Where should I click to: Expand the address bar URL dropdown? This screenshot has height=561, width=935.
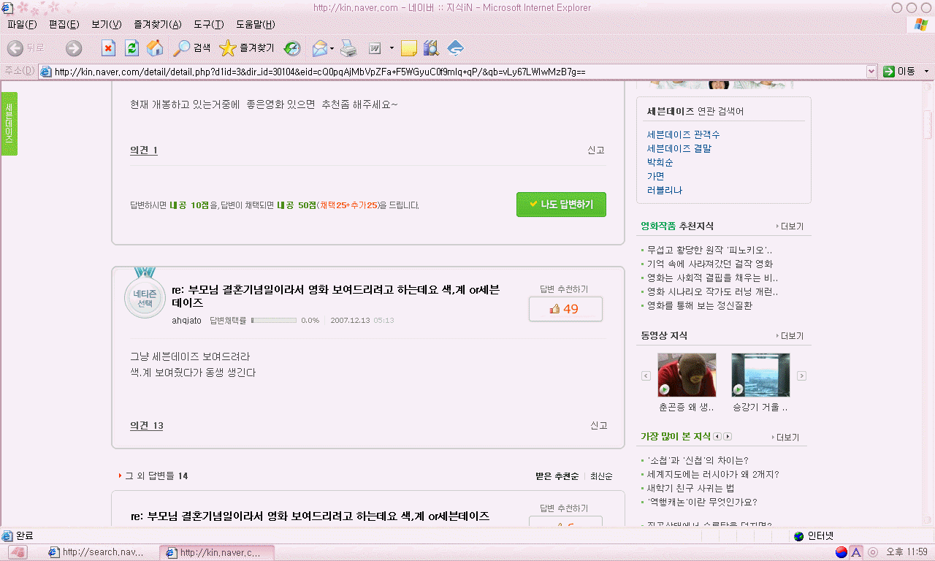(871, 72)
